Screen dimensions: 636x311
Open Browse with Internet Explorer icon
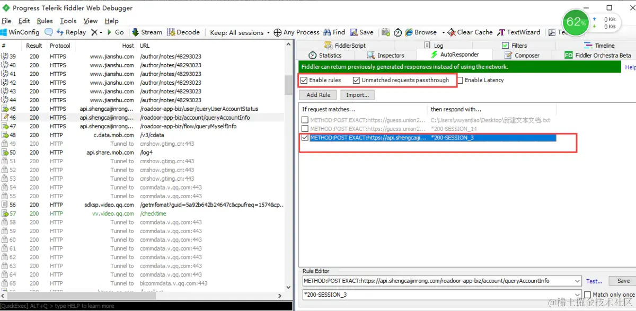point(421,32)
